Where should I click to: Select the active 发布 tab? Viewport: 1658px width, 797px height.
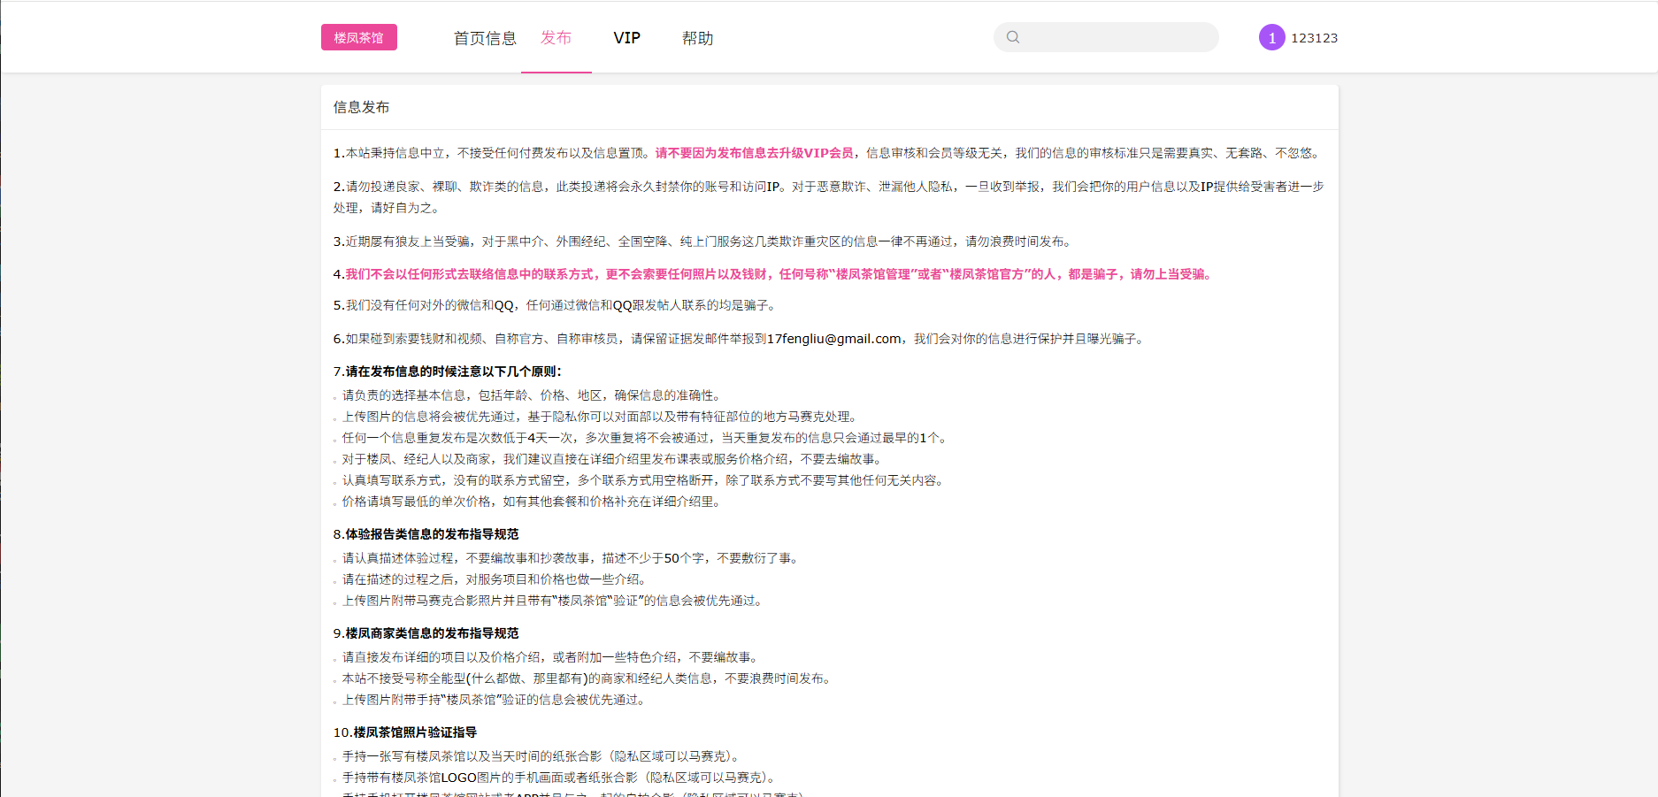[x=557, y=37]
